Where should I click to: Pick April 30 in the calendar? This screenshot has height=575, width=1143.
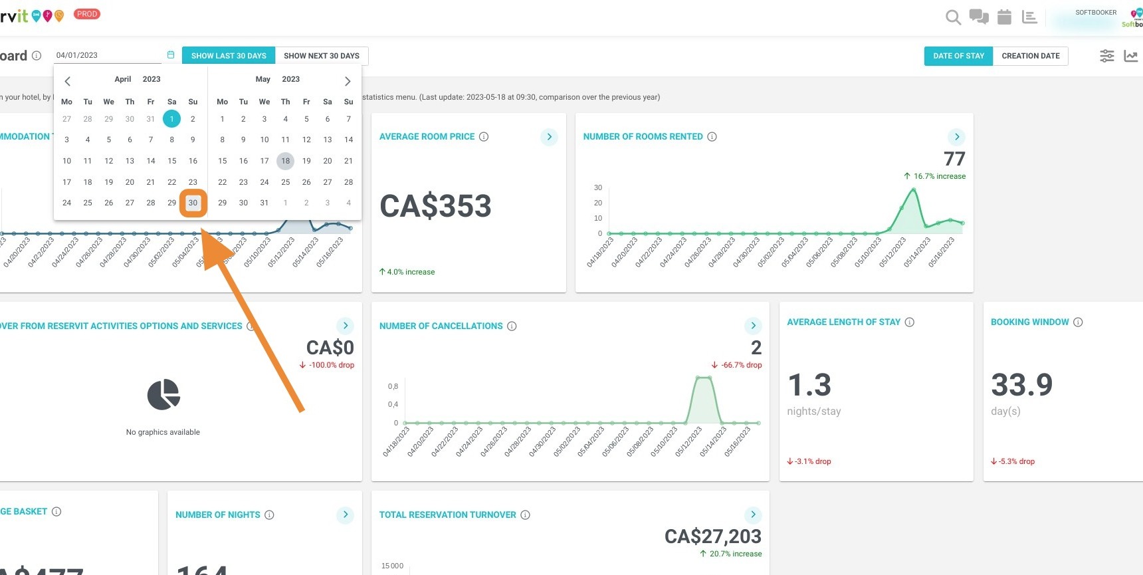193,203
